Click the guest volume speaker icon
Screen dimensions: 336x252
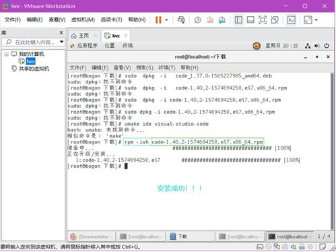316,46
